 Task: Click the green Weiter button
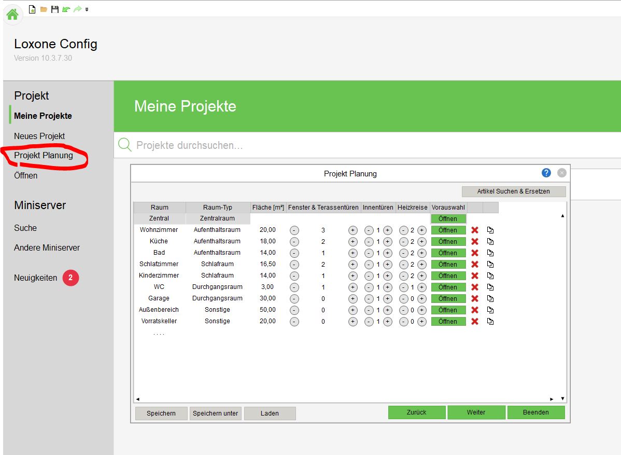(476, 412)
